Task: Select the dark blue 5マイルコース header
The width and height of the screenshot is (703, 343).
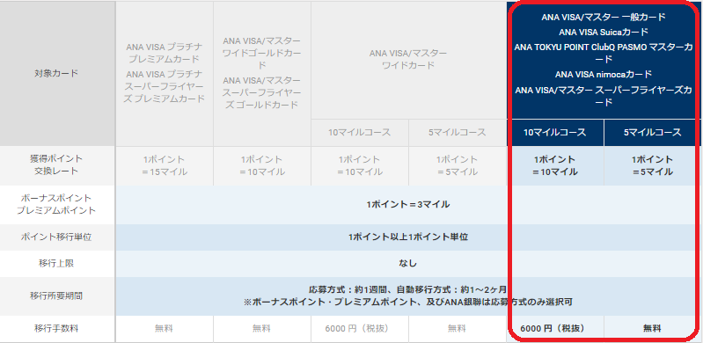Action: click(x=652, y=133)
